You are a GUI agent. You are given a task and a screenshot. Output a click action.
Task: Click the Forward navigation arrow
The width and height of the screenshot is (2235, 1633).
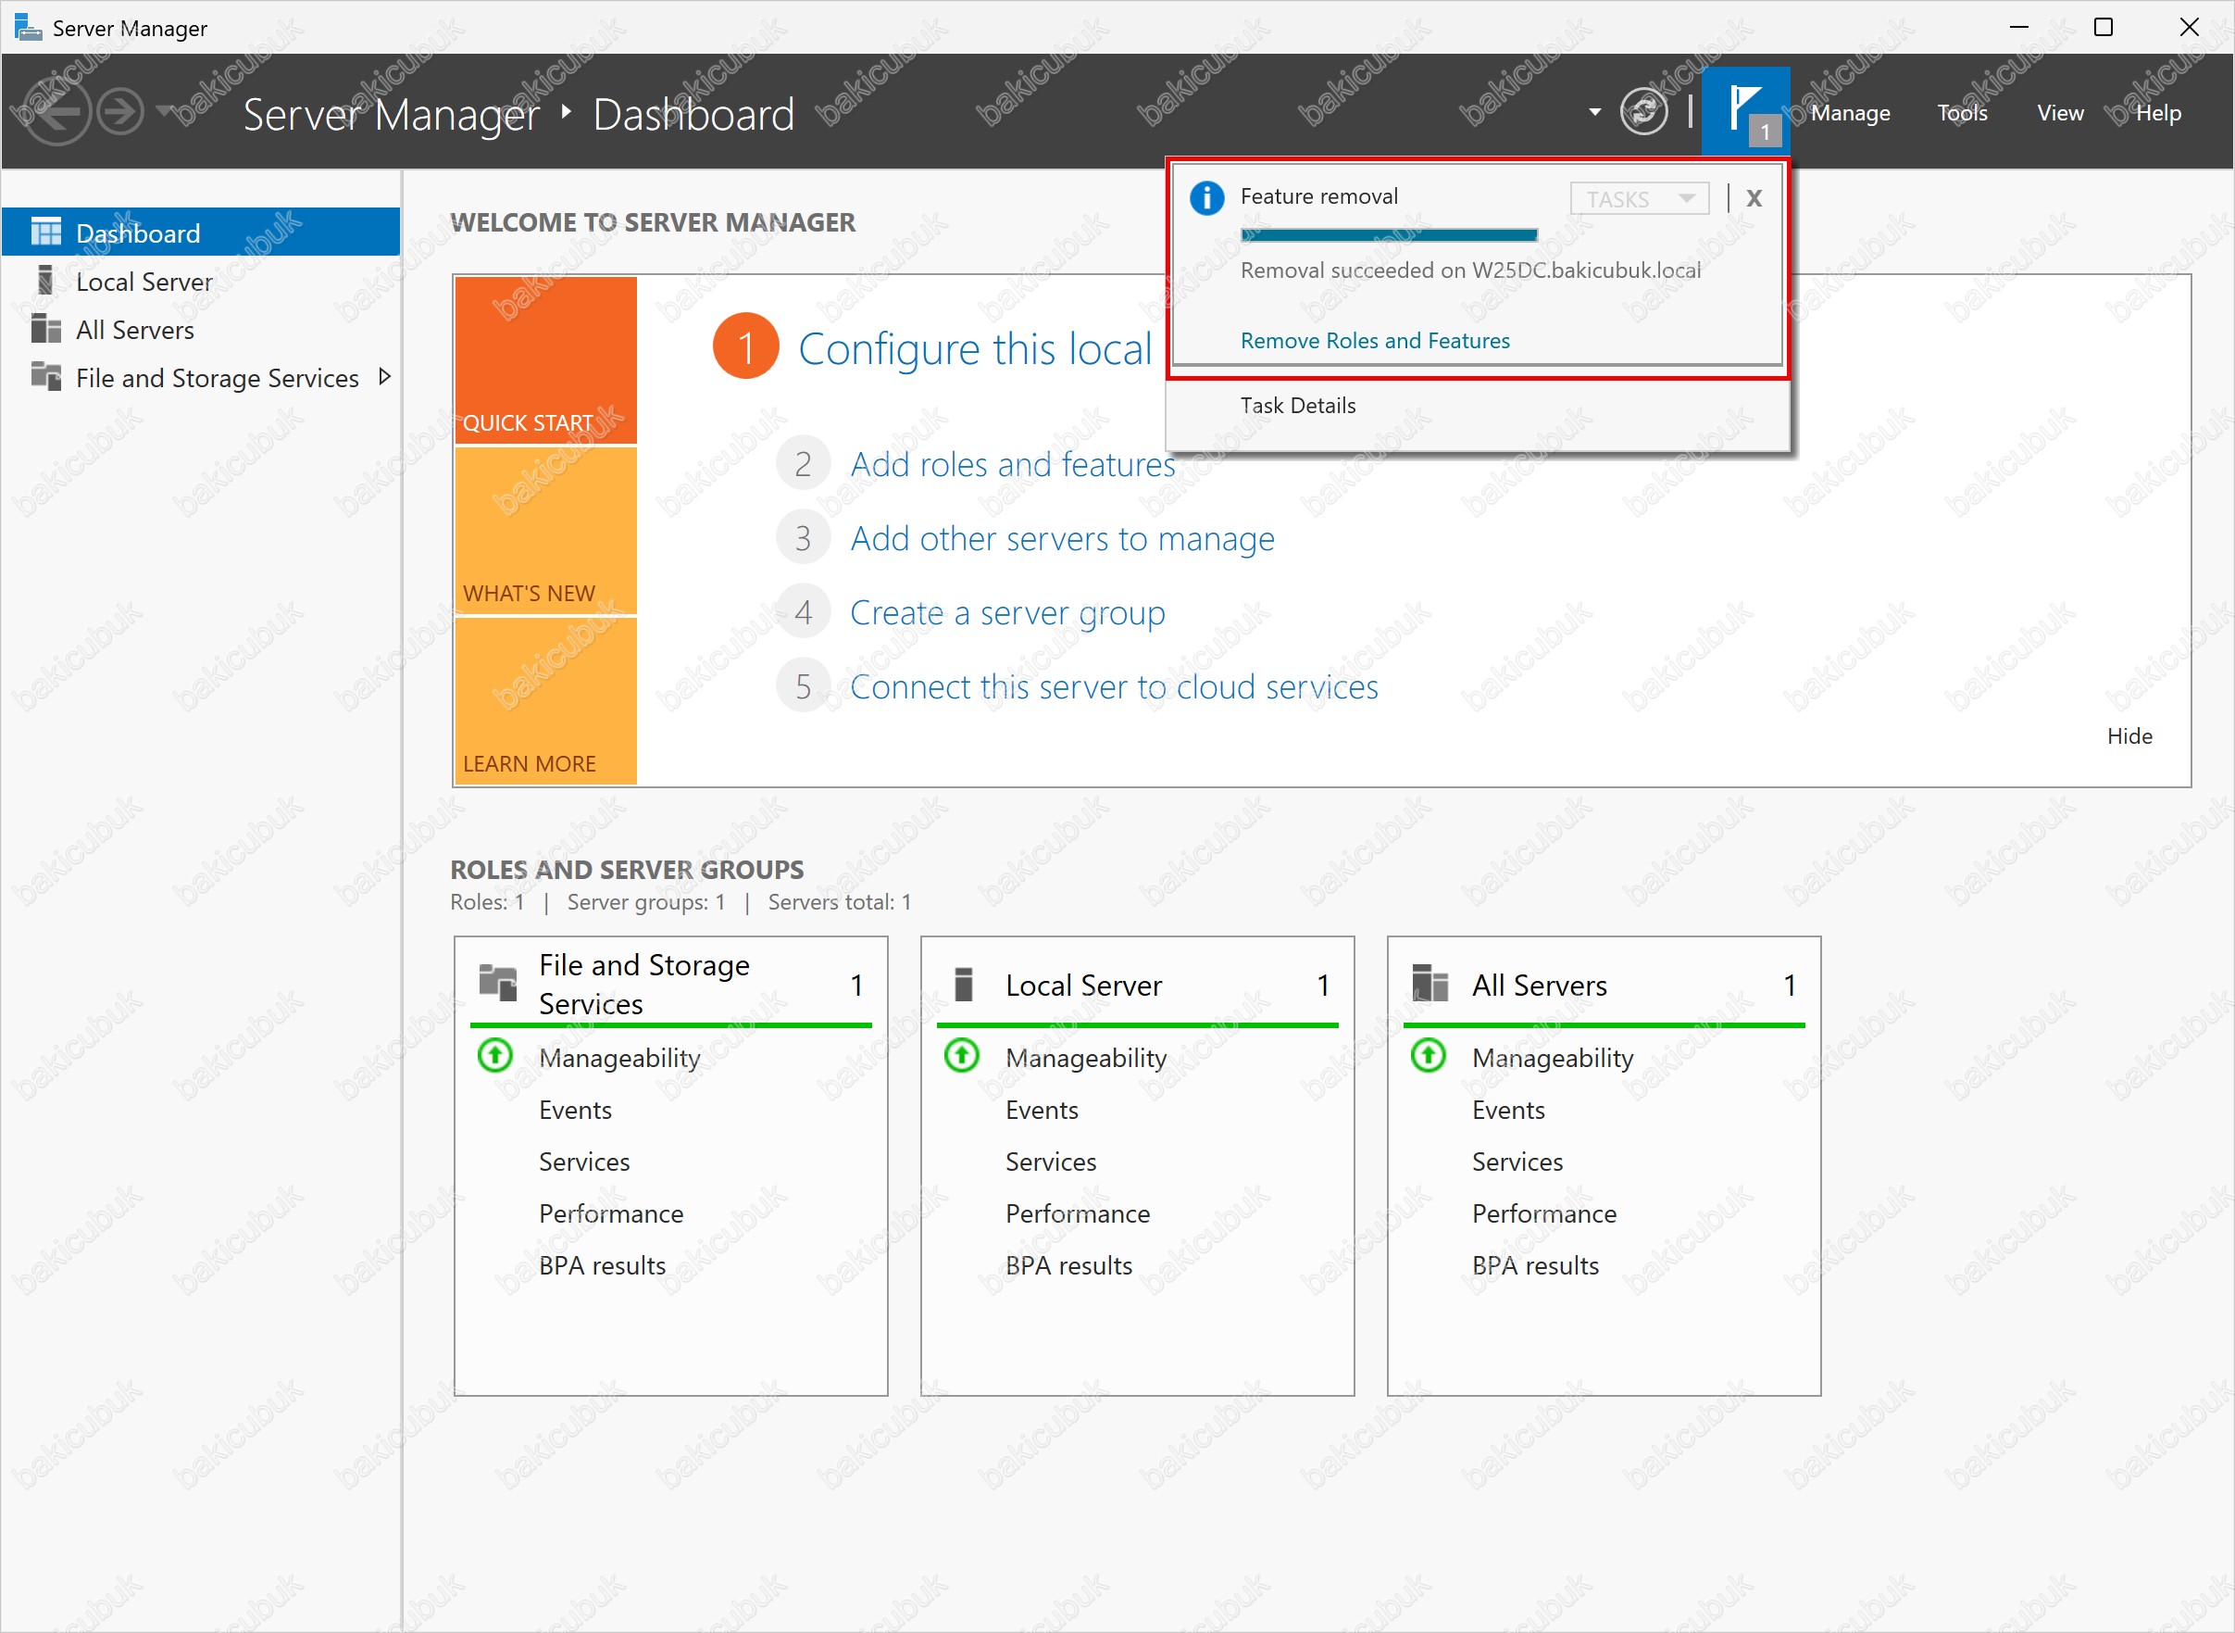(x=121, y=111)
